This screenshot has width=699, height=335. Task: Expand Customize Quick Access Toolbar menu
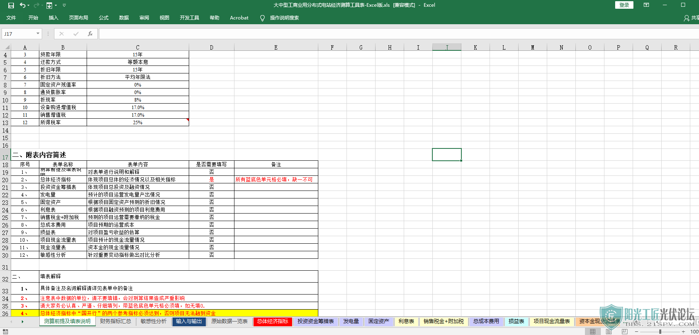(64, 5)
